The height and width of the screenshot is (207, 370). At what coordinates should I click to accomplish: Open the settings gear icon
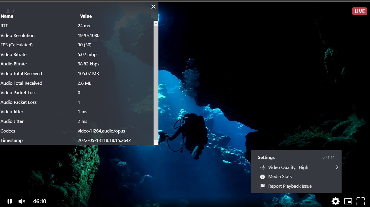click(x=335, y=201)
